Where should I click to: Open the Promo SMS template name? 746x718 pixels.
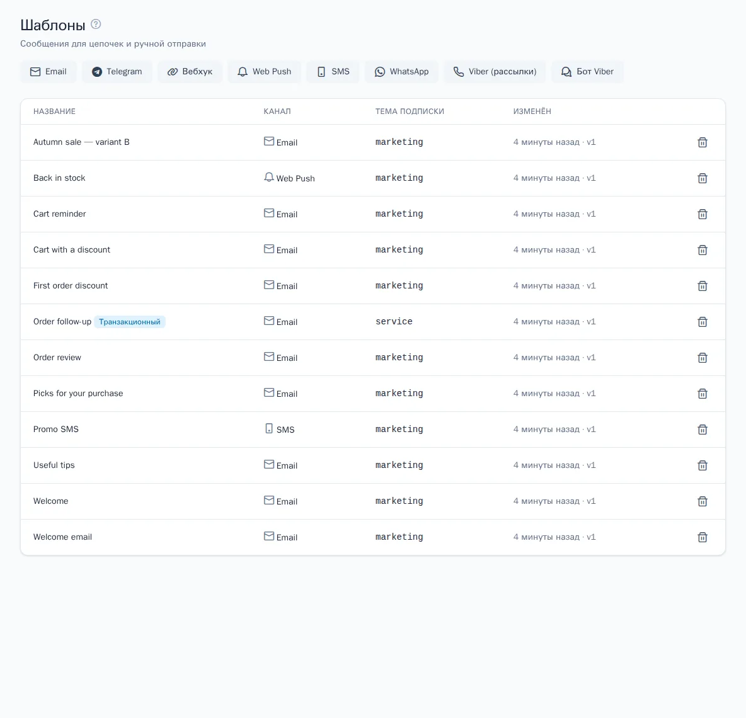coord(55,430)
